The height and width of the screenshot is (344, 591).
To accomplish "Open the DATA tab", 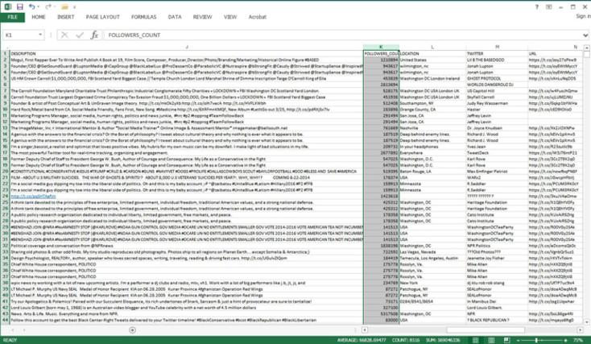I will (x=175, y=17).
